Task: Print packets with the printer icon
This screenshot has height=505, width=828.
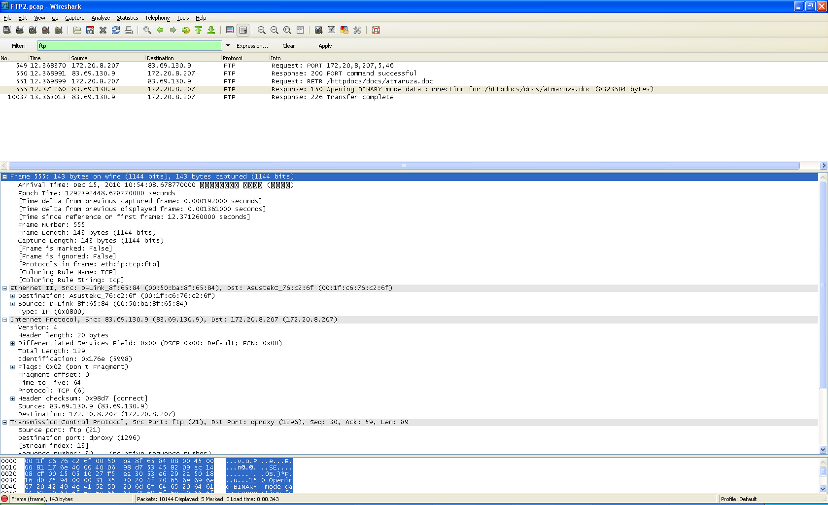Action: pyautogui.click(x=129, y=30)
